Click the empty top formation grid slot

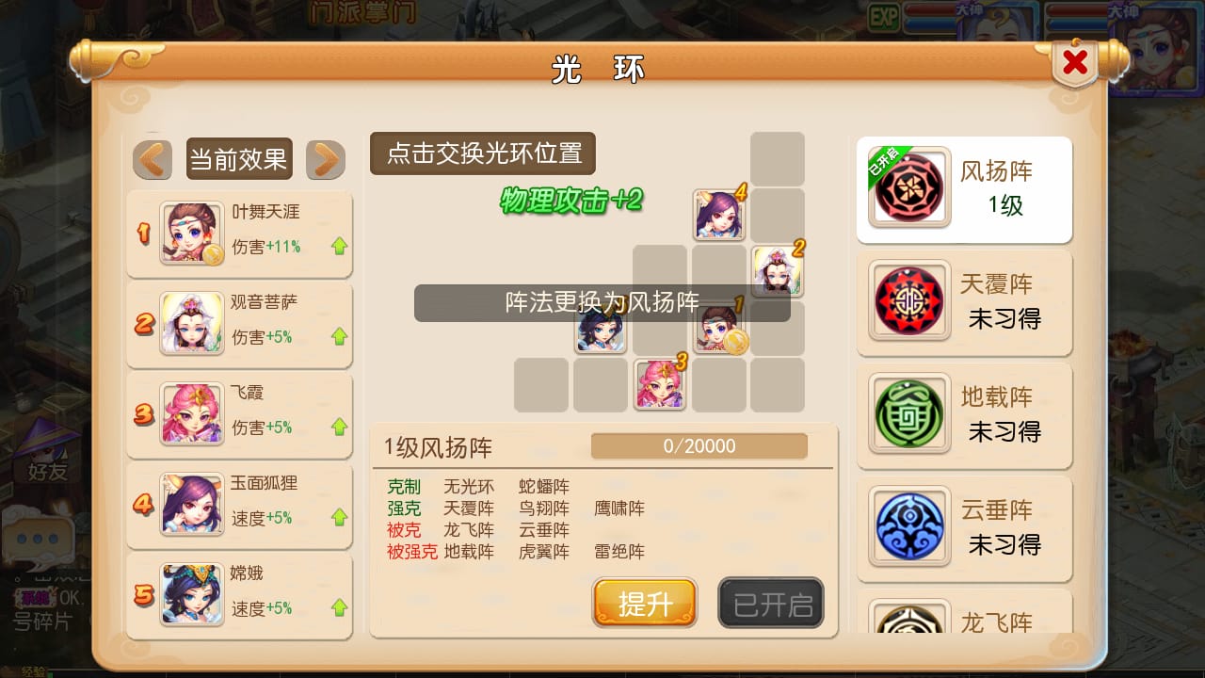[x=778, y=158]
